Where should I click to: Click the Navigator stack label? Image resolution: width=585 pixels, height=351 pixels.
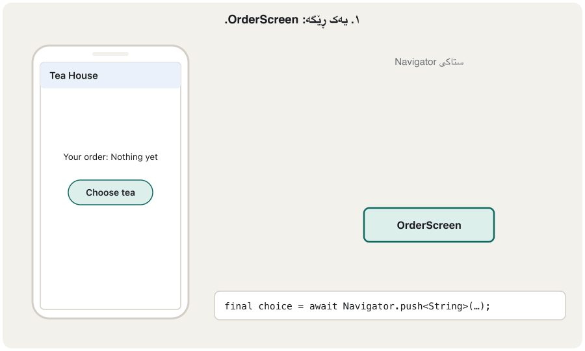point(429,62)
